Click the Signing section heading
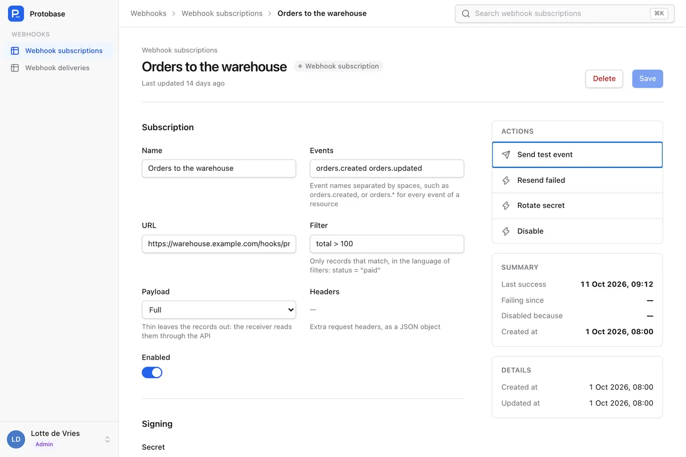The width and height of the screenshot is (686, 457). click(157, 424)
